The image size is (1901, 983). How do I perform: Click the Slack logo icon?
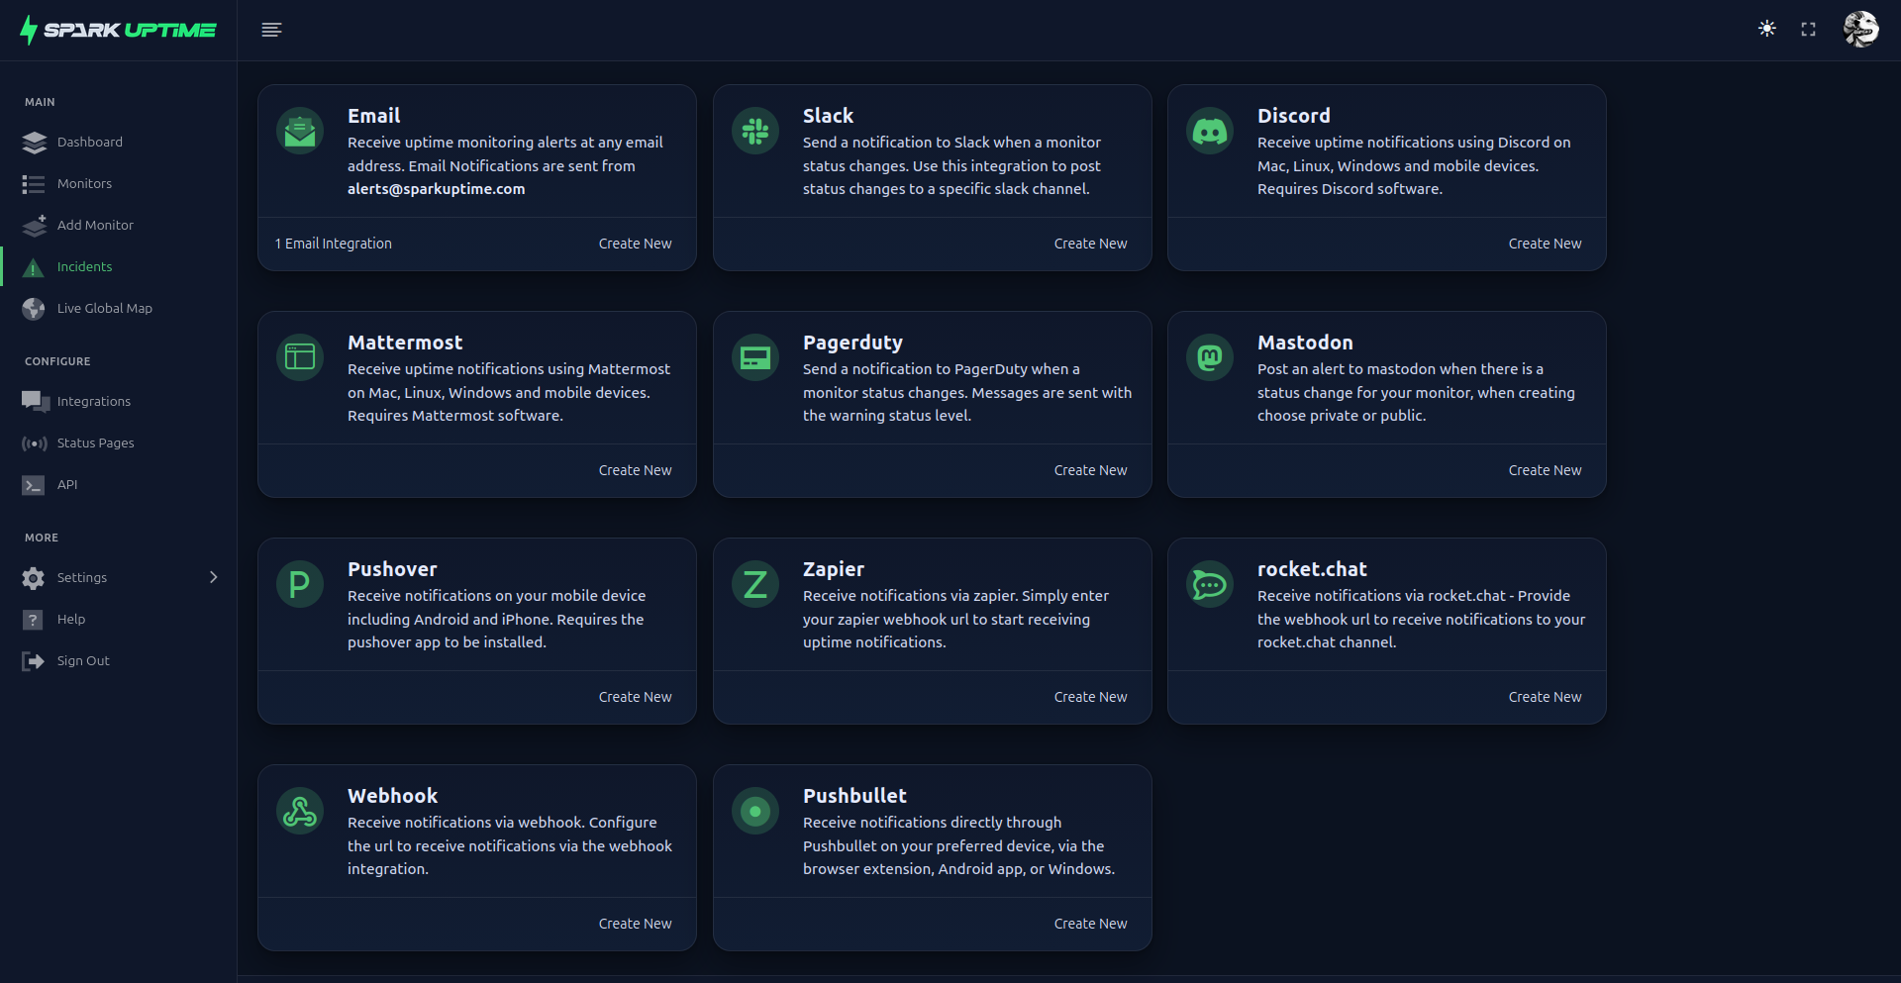tap(755, 131)
